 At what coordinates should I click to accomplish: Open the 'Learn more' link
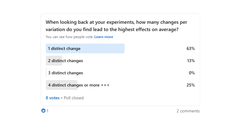(104, 37)
